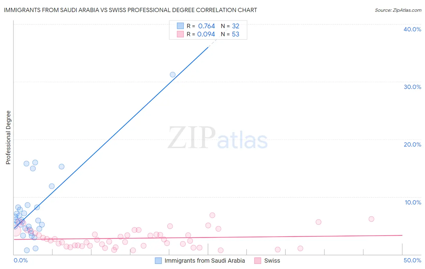Click the blue swatch beside R = 0.764
Image resolution: width=425 pixels, height=269 pixels.
[180, 26]
